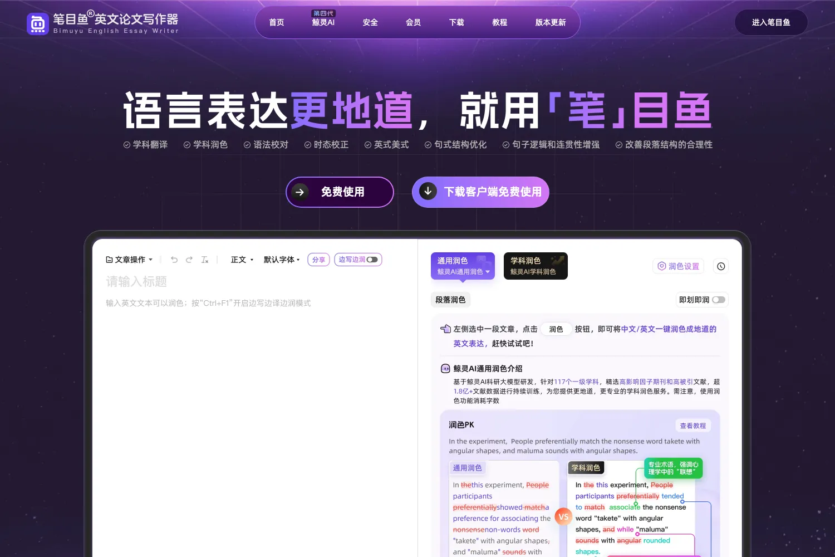Open 教程 in the navigation bar
This screenshot has width=835, height=557.
tap(500, 22)
